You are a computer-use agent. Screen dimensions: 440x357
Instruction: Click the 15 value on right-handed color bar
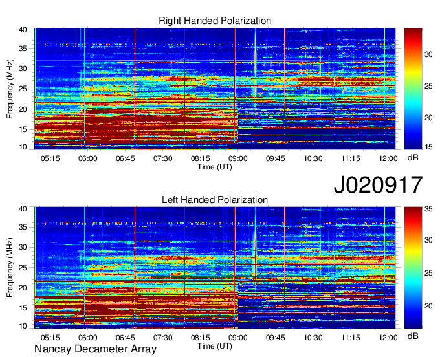coord(428,147)
